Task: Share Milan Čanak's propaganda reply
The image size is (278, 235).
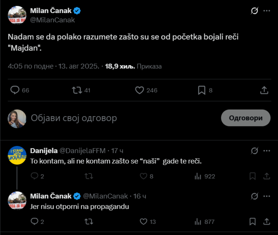Action: pos(267,222)
